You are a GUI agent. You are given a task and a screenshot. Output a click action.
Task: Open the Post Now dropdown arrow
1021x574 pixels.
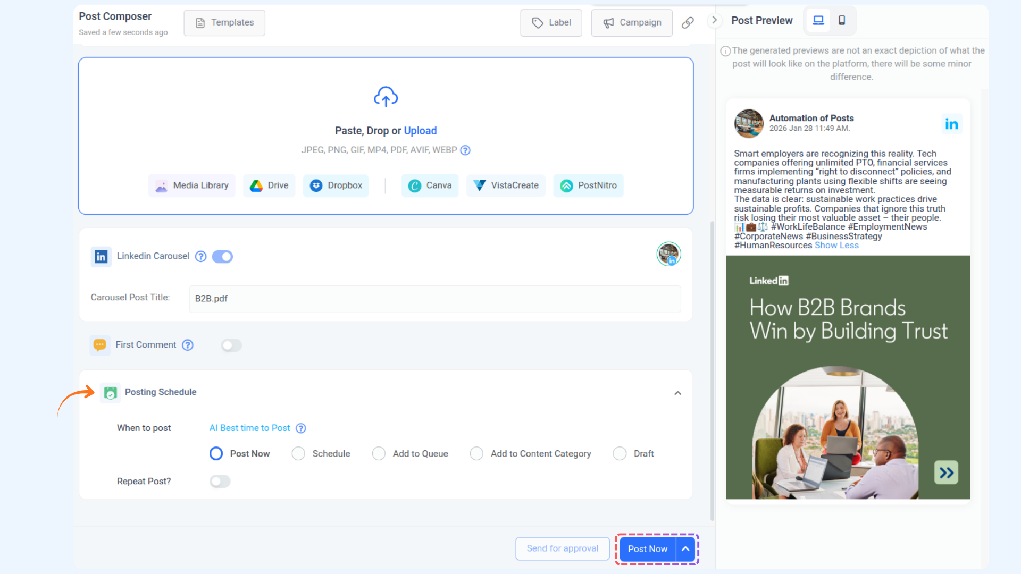(686, 549)
